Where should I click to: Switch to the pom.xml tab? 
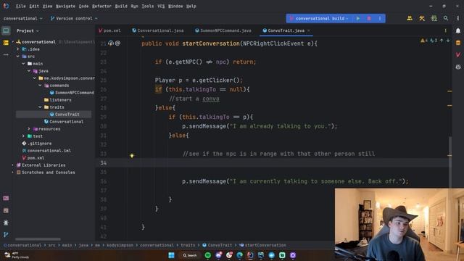[109, 30]
